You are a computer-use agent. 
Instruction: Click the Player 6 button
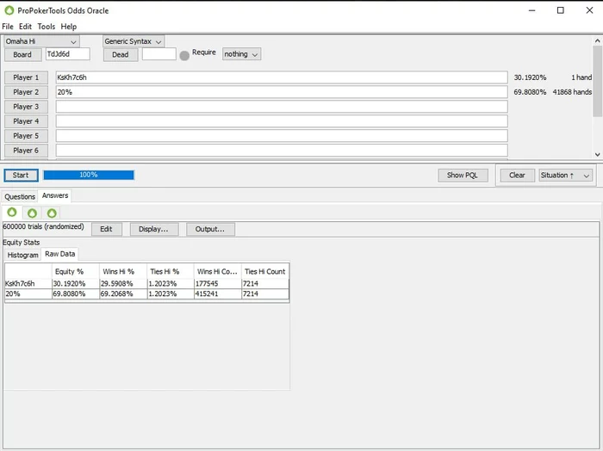click(x=26, y=151)
